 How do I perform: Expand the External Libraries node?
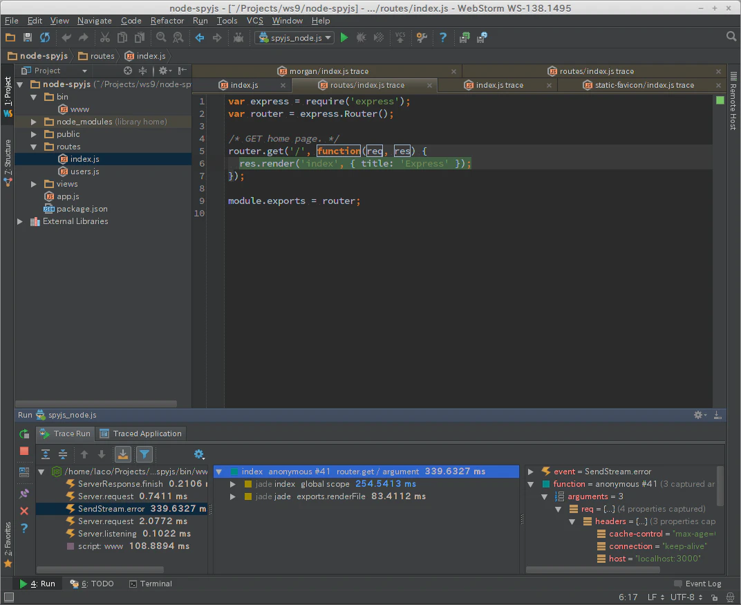20,222
